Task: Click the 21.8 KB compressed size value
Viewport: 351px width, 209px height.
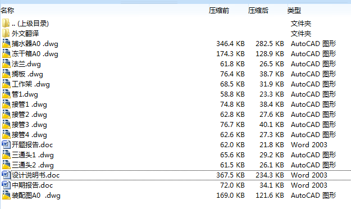Action: (272, 145)
